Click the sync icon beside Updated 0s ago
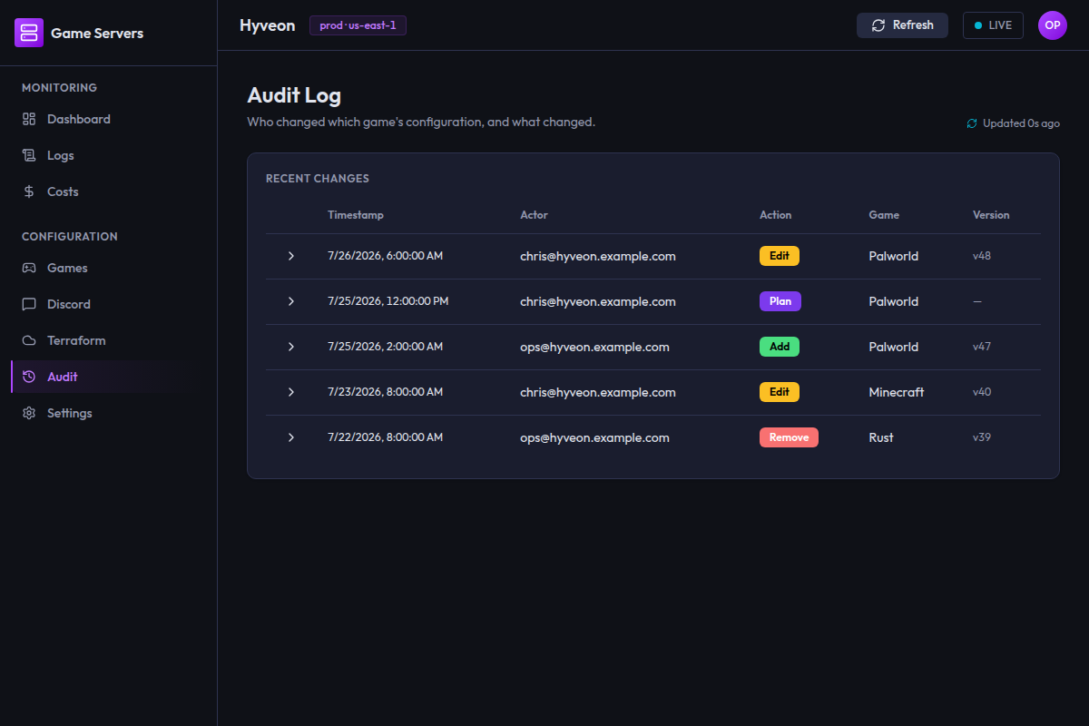 (x=972, y=123)
